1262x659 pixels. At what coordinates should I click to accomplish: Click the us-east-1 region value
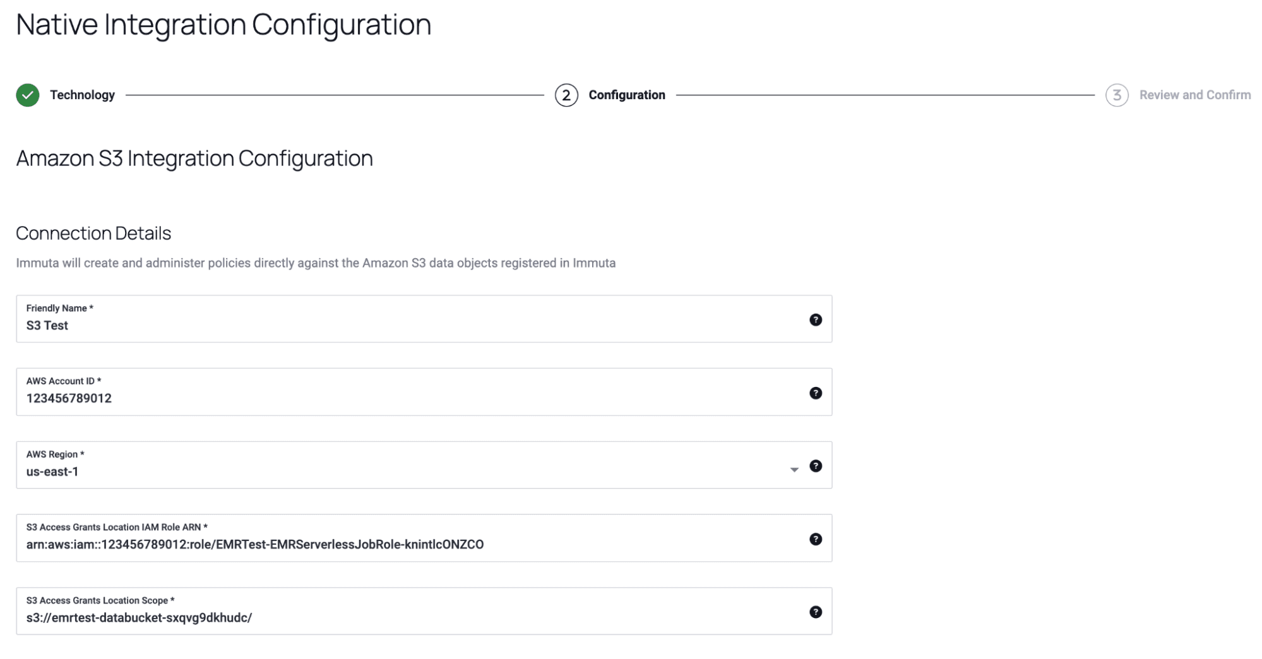click(52, 472)
